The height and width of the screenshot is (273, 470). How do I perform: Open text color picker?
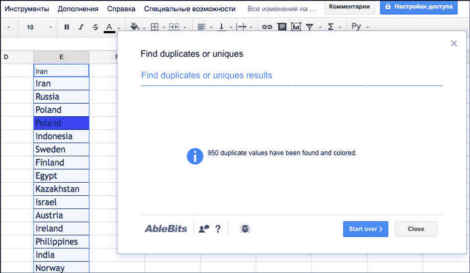point(109,27)
